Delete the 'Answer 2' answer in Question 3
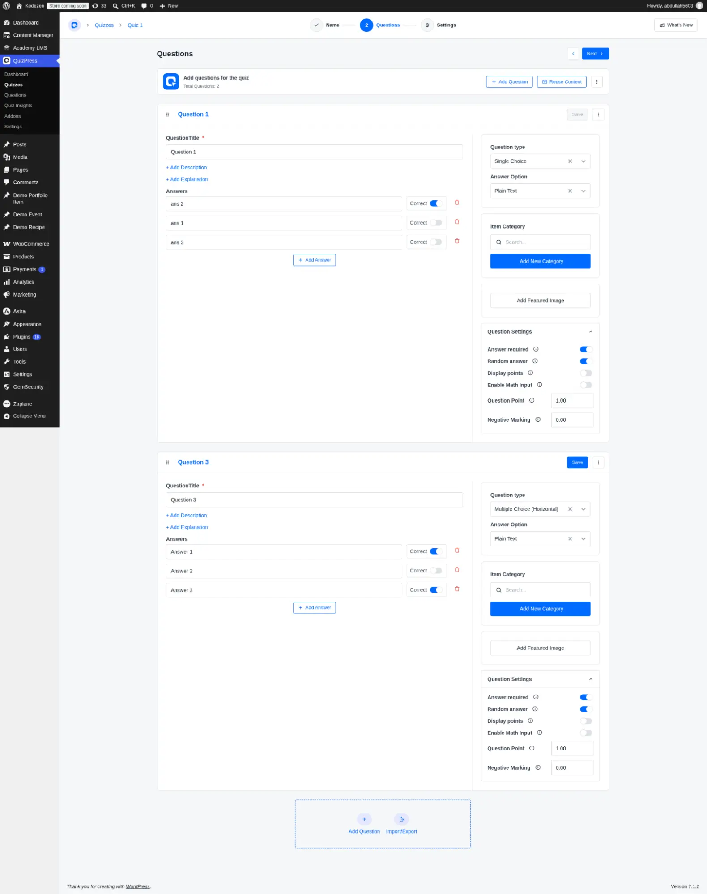707x894 pixels. (457, 570)
